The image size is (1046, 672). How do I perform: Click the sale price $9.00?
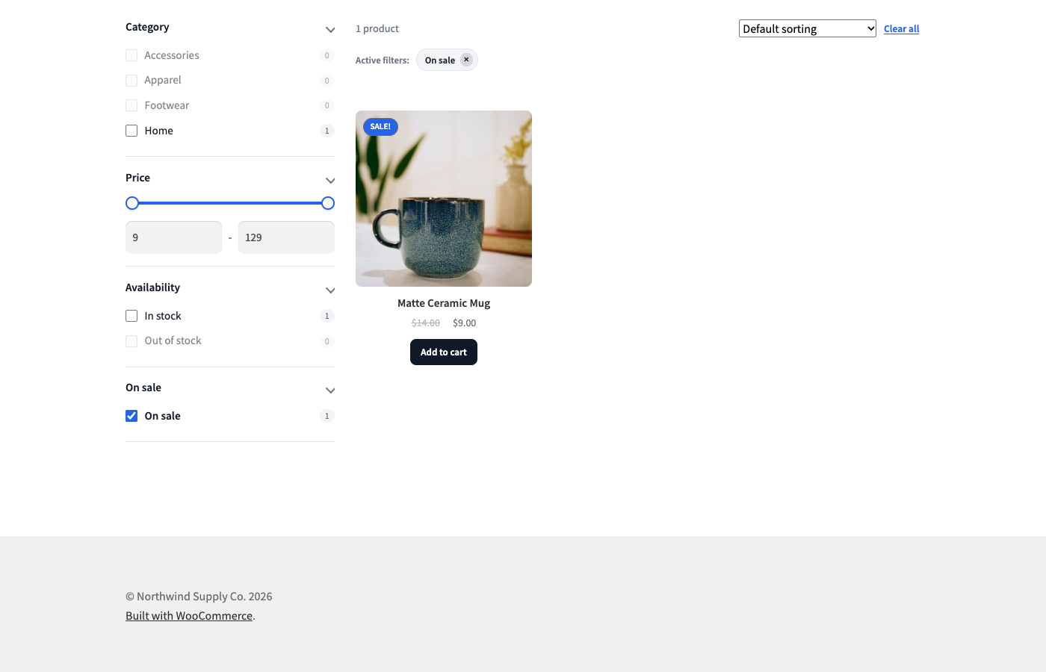pyautogui.click(x=464, y=323)
